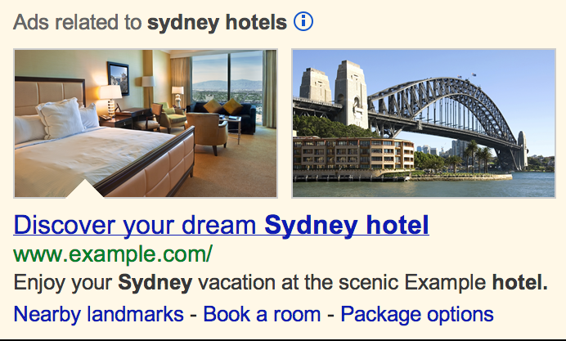Viewport: 566px width, 341px height.
Task: Open the hotel room interior photo
Action: point(146,123)
